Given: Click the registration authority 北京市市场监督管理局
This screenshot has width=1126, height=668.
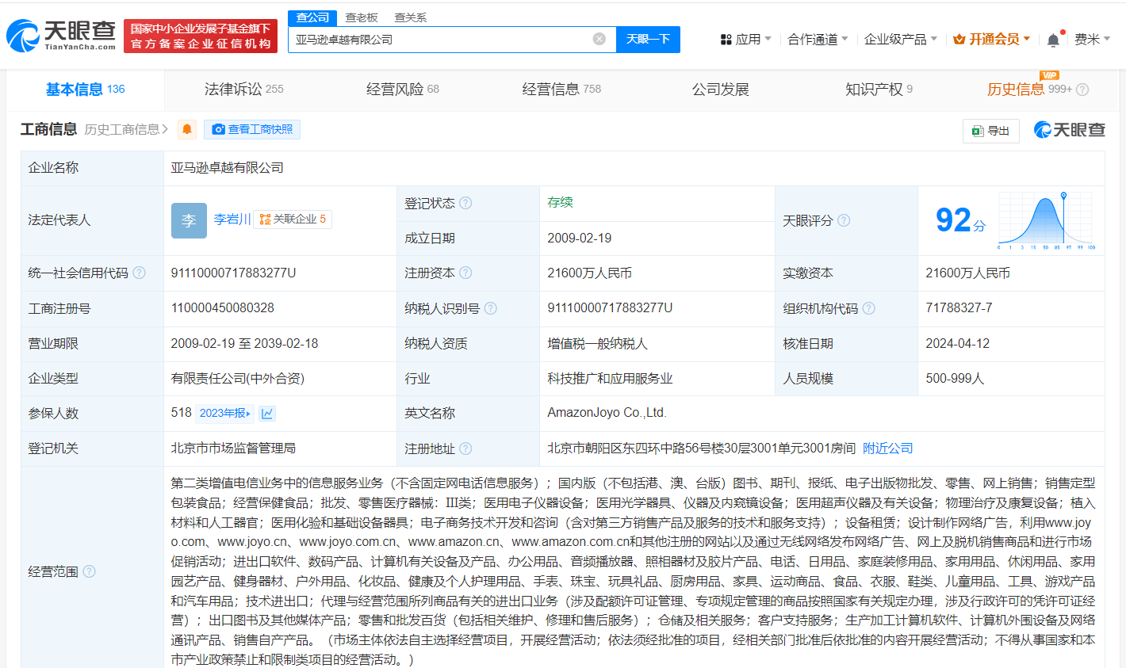Looking at the screenshot, I should coord(233,449).
